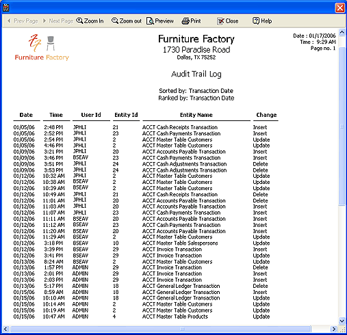Viewport: 347px width, 335px height.
Task: Click the Zoom In magnifier icon
Action: pyautogui.click(x=79, y=21)
